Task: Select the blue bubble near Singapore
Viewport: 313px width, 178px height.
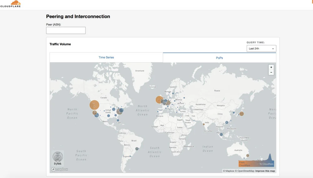Action: (221, 135)
